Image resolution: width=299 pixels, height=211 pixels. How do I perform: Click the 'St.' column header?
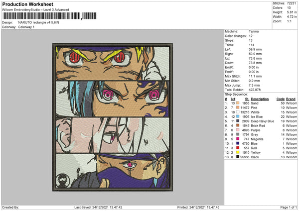point(247,99)
